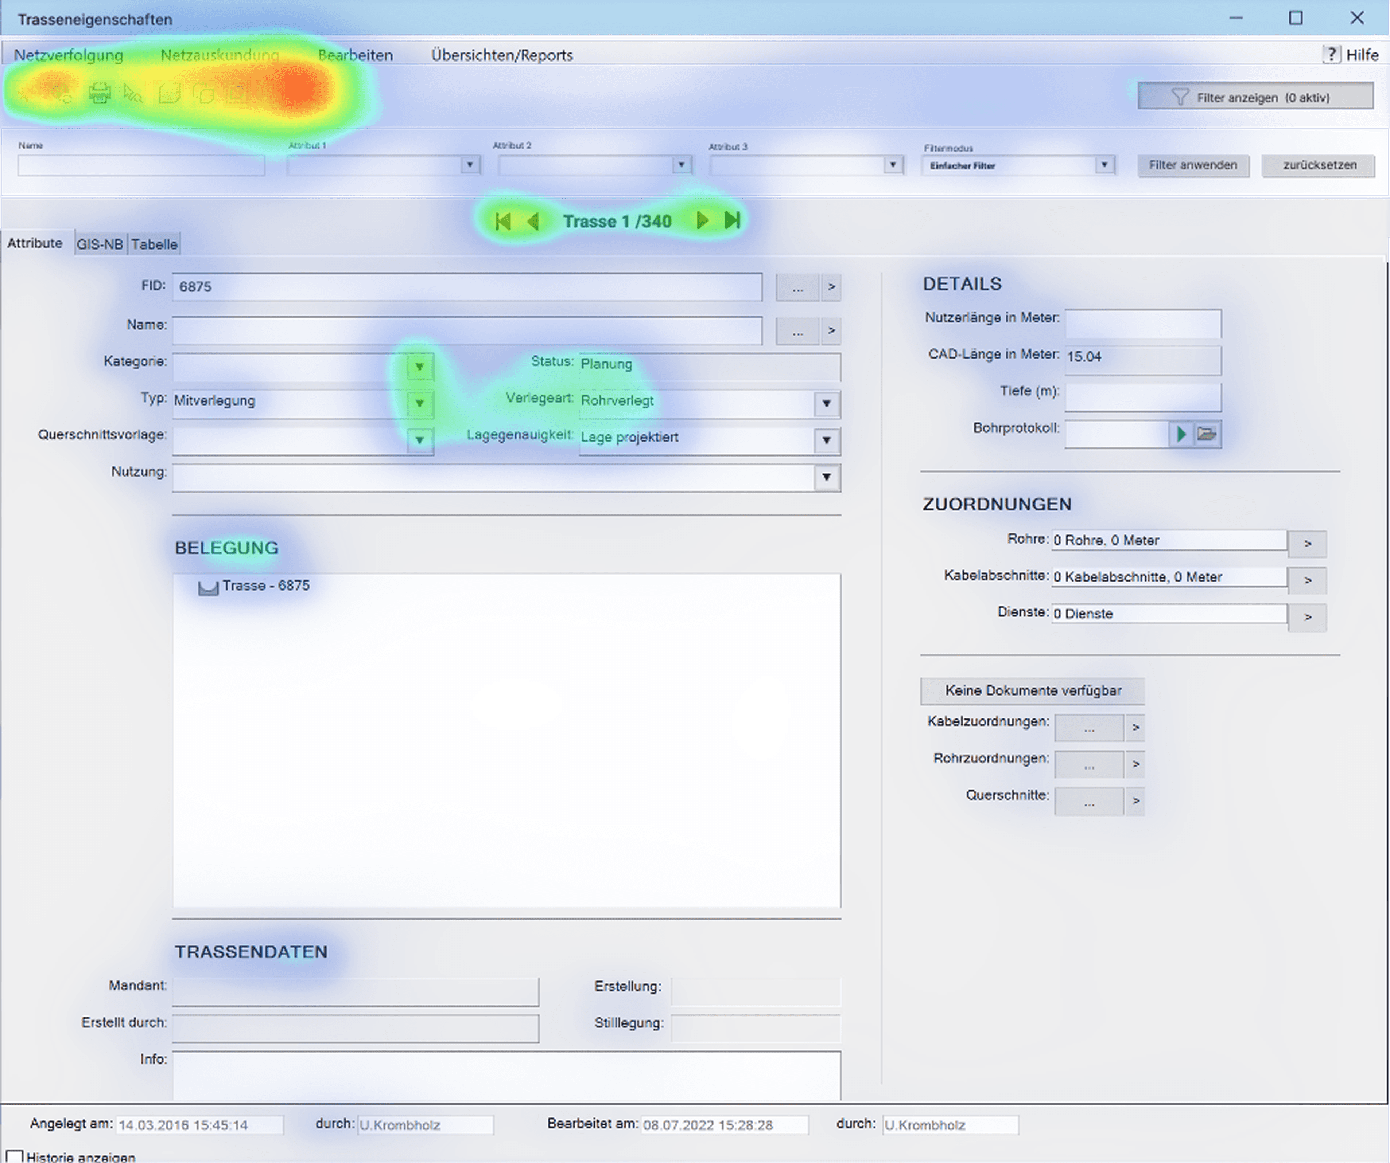Advance to next Trasse with right arrow
The height and width of the screenshot is (1163, 1390).
(702, 221)
